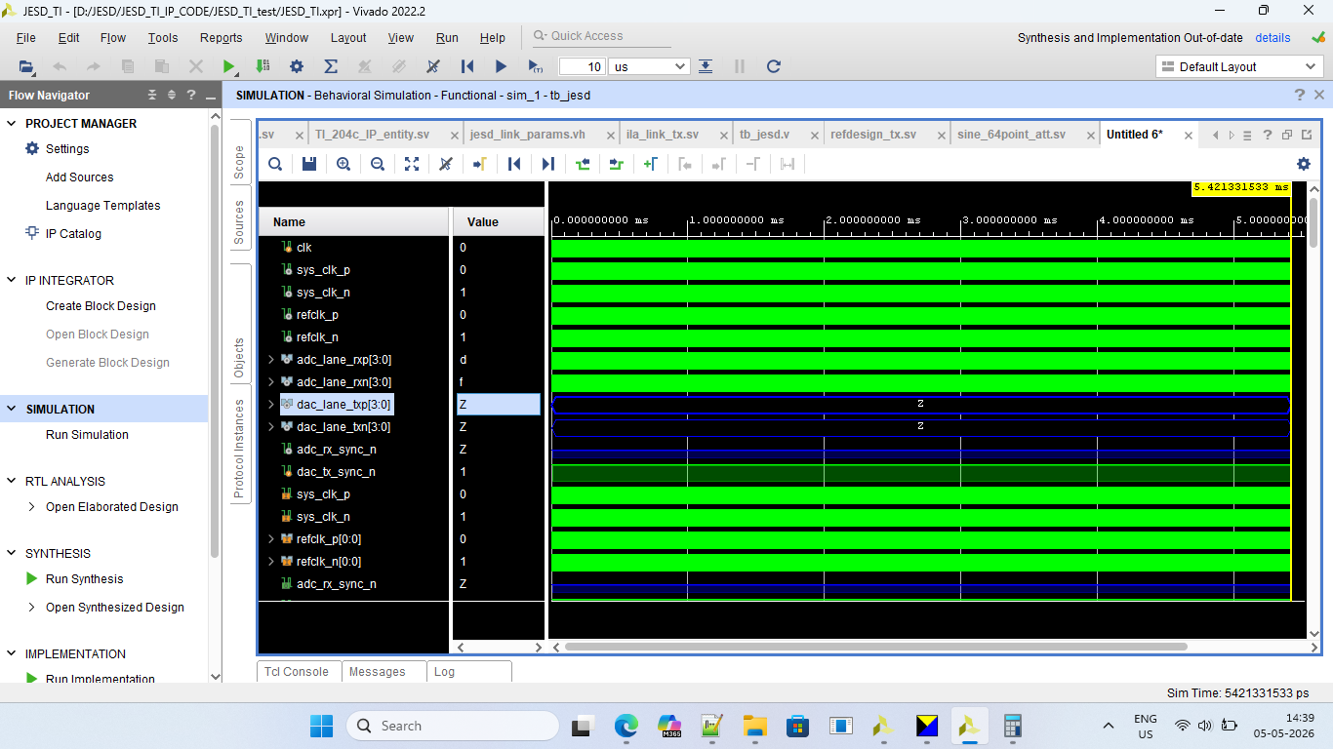Expand all in Flow Navigator header
The height and width of the screenshot is (749, 1333).
(172, 96)
